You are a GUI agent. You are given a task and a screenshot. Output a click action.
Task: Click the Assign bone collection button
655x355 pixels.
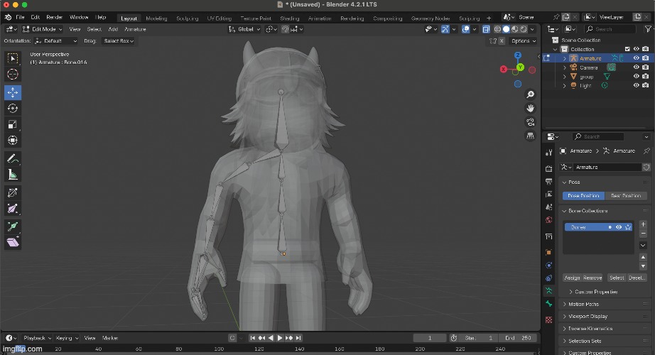[x=572, y=278]
